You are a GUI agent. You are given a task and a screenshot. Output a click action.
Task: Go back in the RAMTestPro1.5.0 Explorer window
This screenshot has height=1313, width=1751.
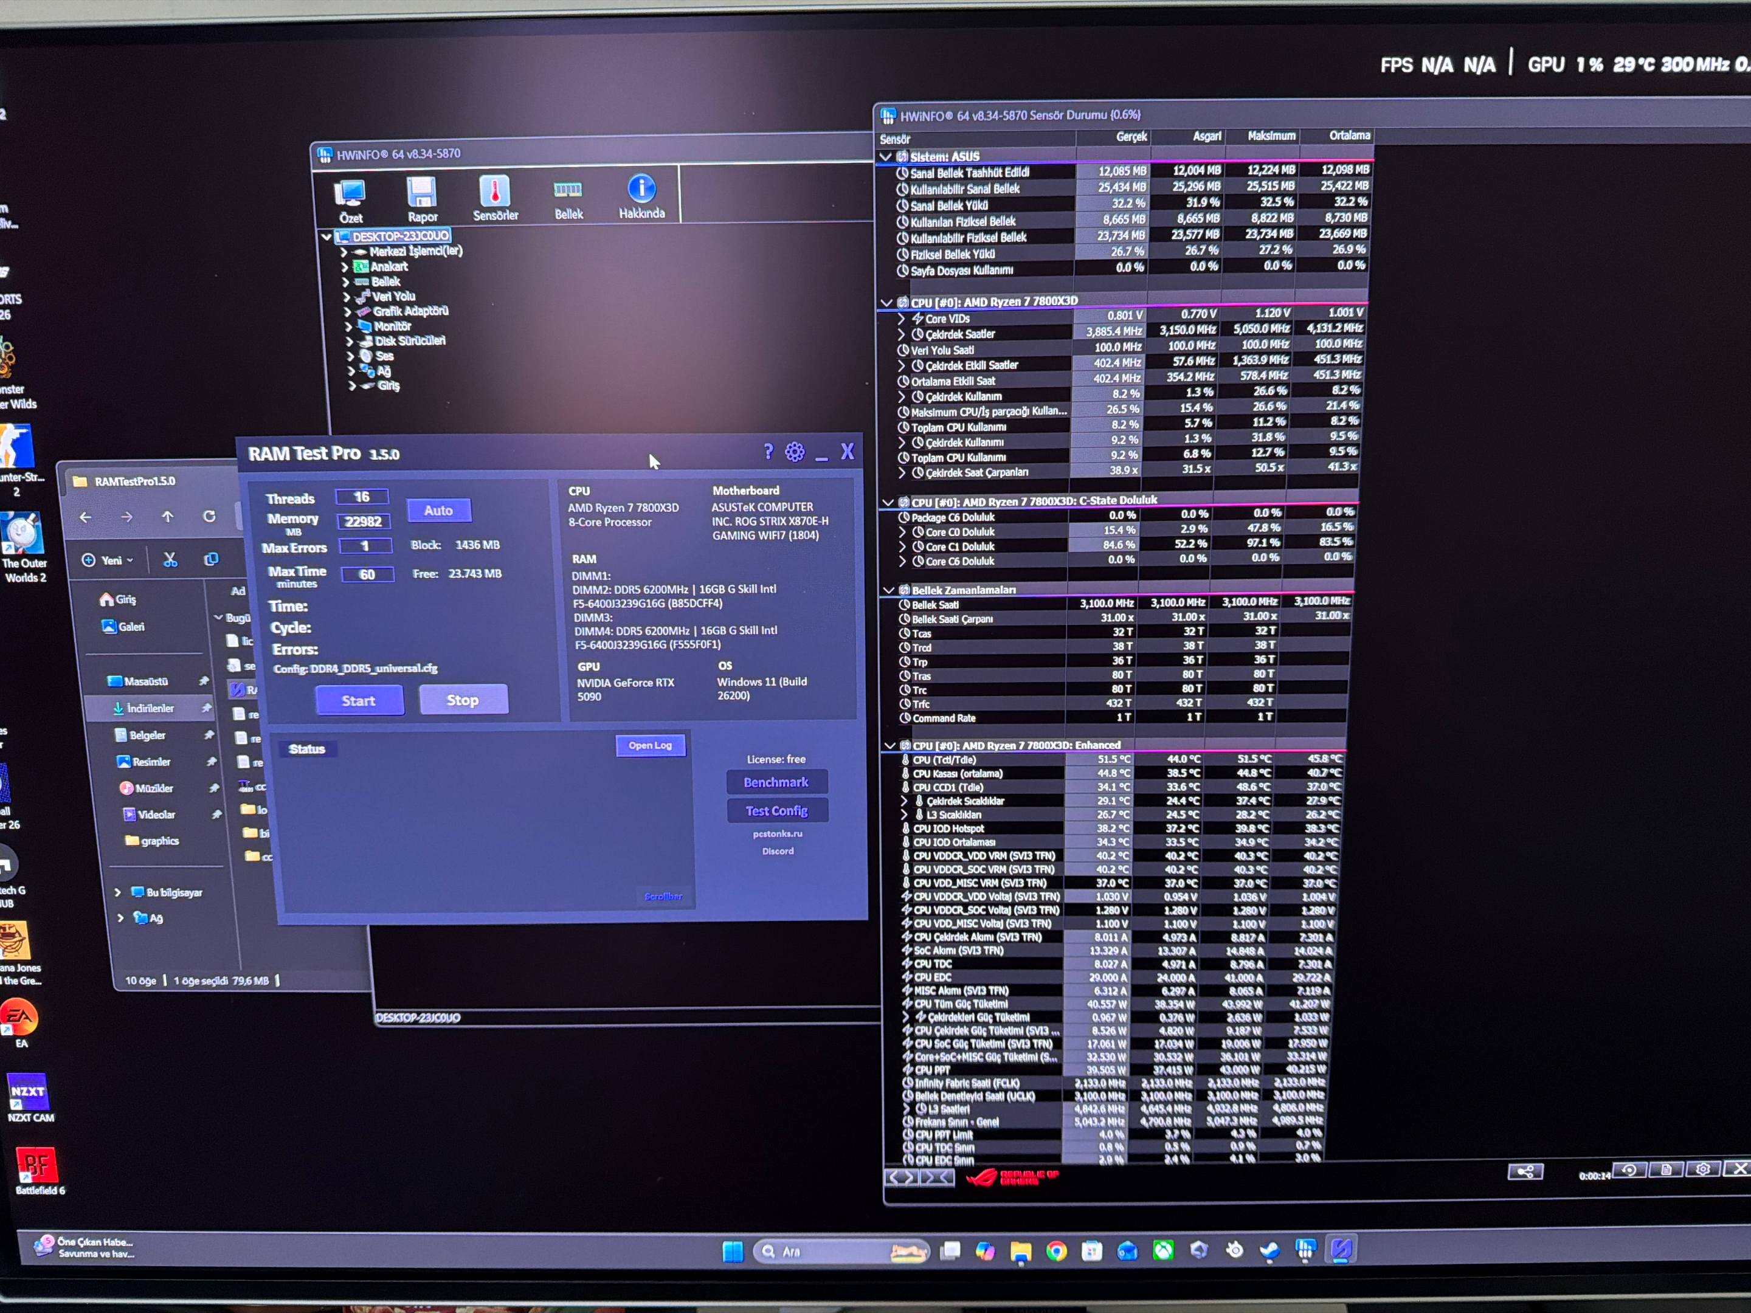[x=86, y=517]
